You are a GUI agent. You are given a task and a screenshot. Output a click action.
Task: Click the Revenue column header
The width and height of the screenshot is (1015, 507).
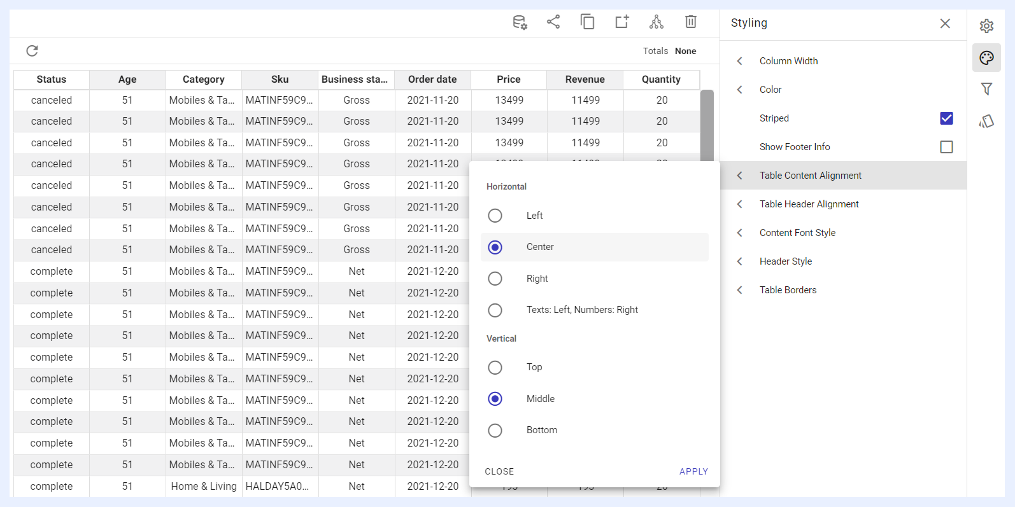pyautogui.click(x=585, y=80)
